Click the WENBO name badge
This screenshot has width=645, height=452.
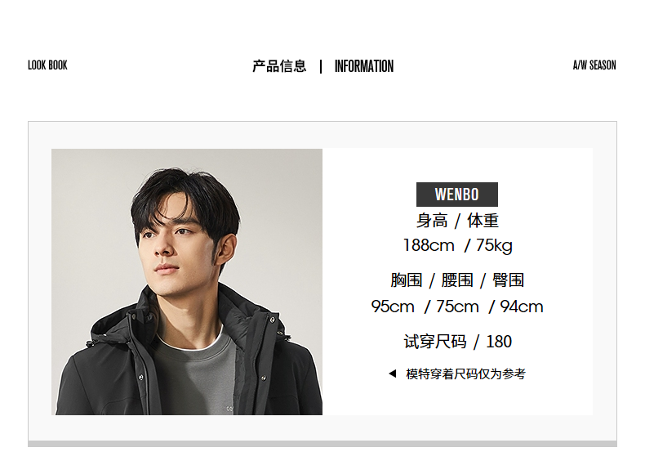pos(457,195)
